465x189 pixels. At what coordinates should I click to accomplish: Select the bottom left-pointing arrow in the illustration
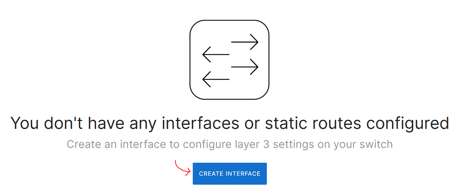pos(216,79)
